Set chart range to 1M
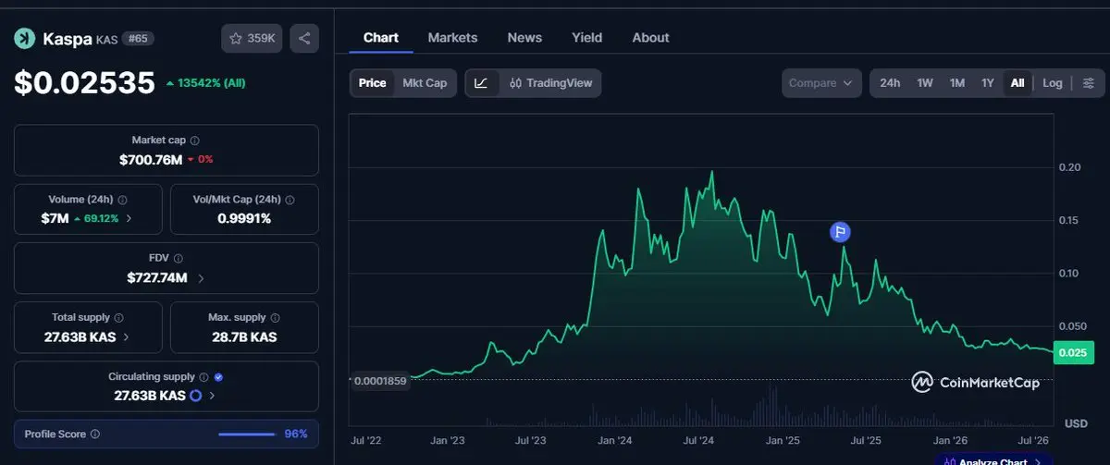1110x465 pixels. tap(957, 83)
